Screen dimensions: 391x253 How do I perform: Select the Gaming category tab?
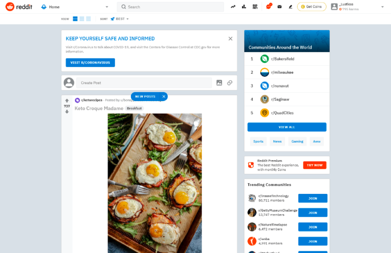(297, 141)
